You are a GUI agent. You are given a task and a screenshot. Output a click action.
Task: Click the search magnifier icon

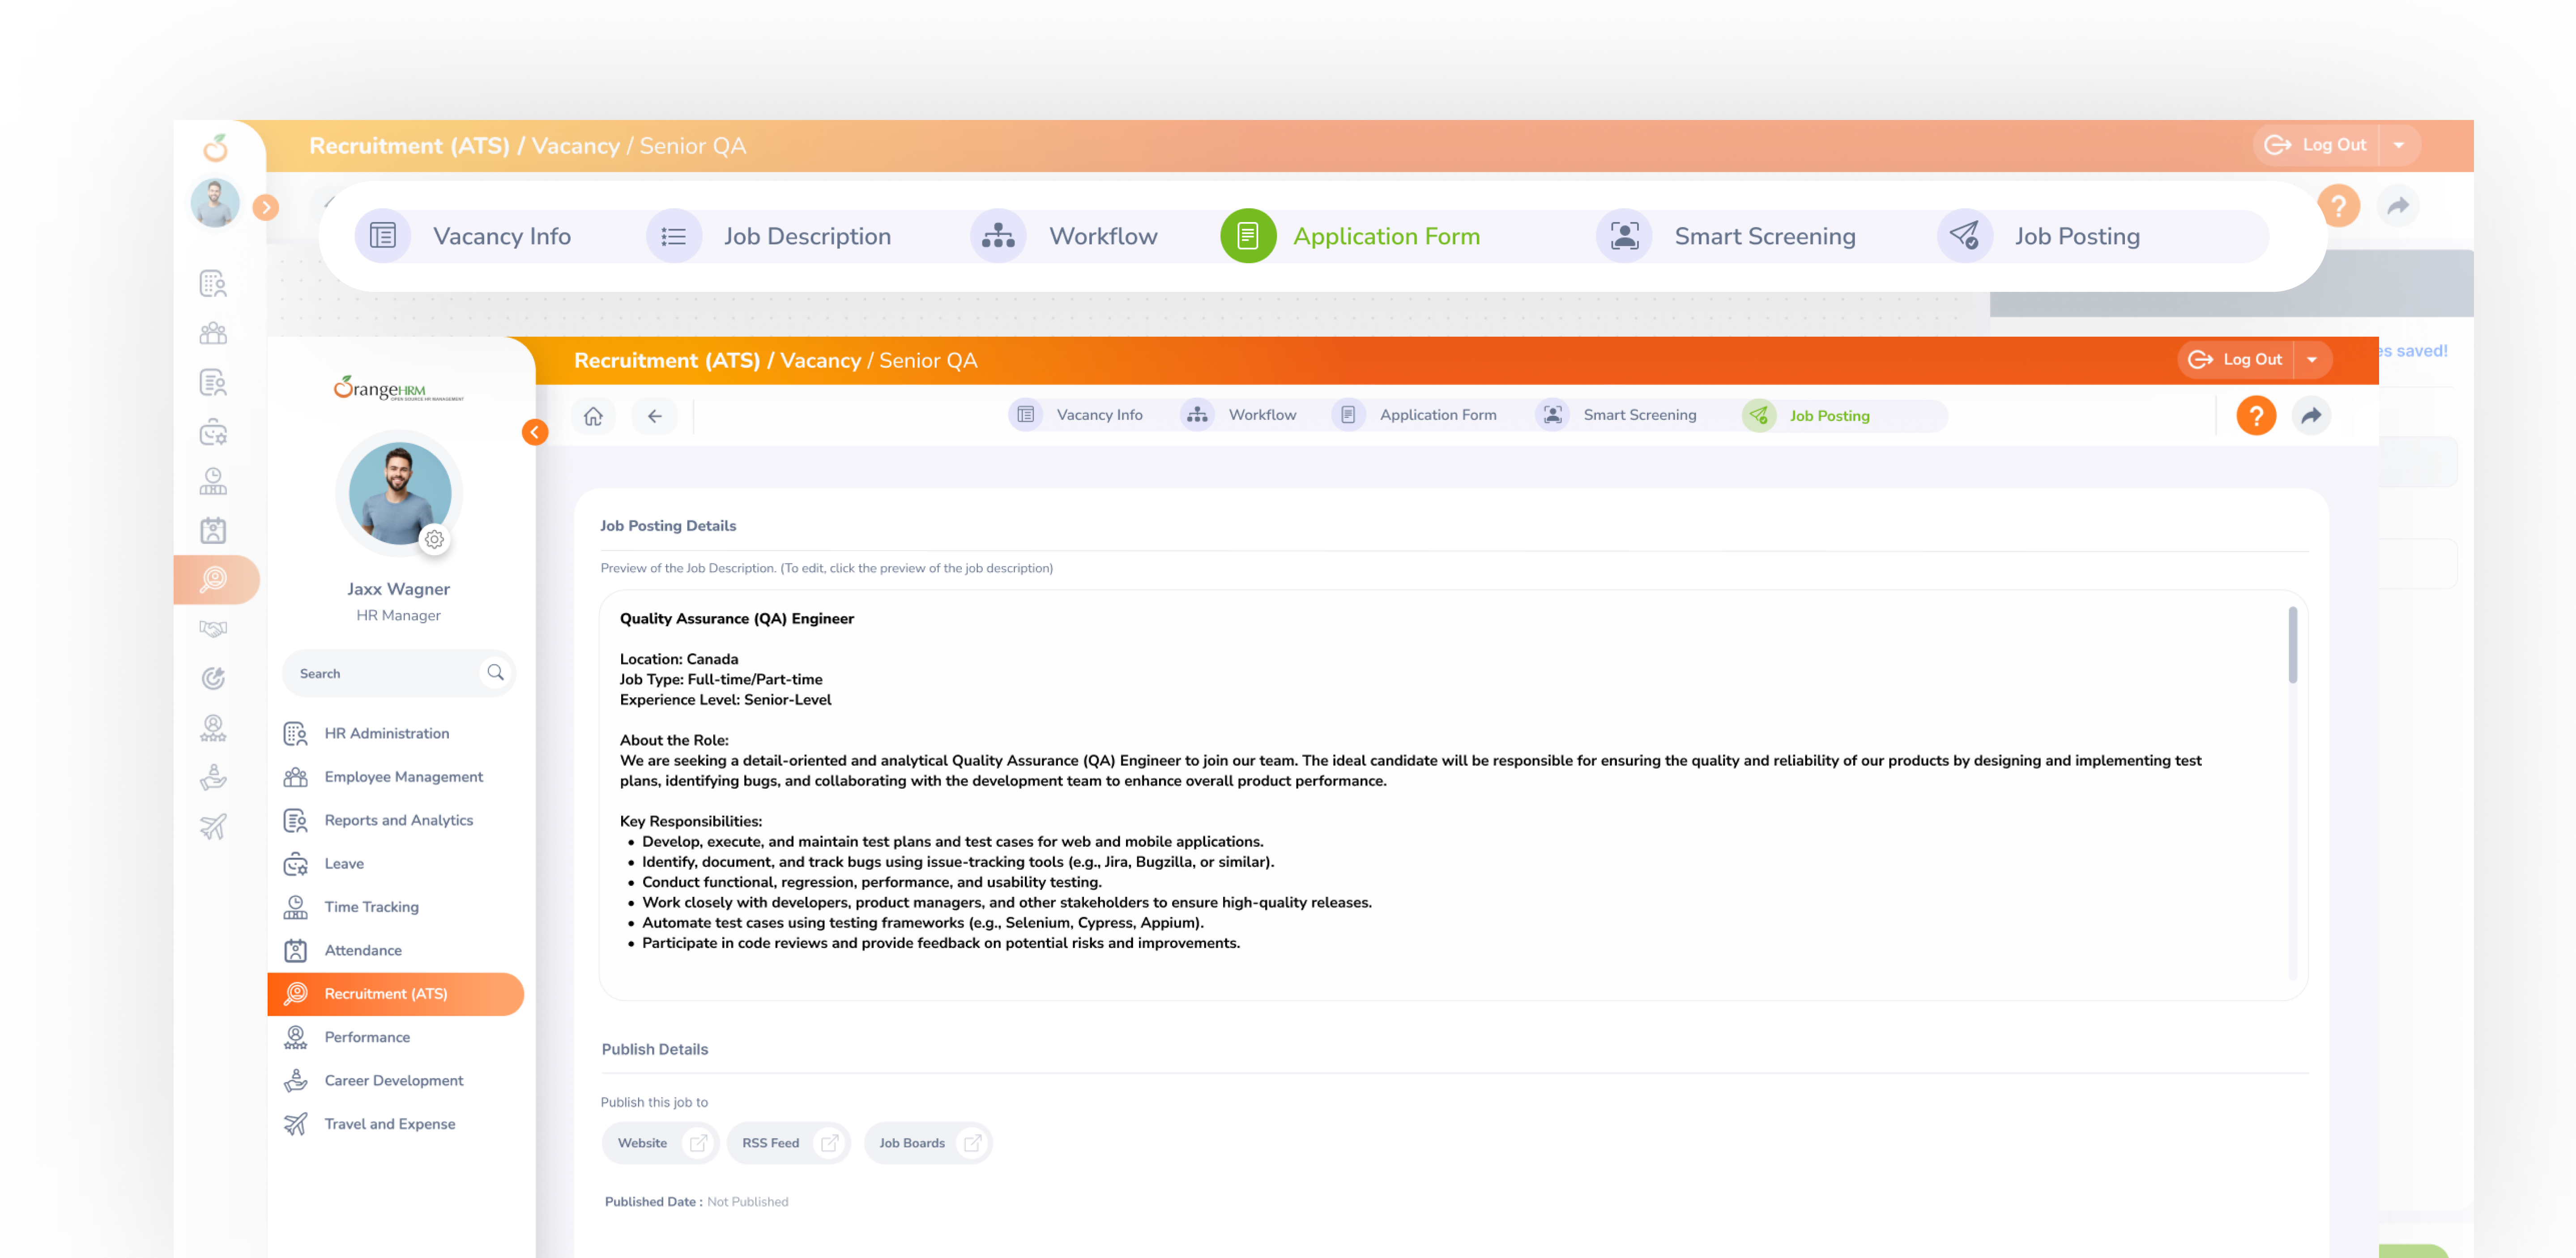point(495,672)
